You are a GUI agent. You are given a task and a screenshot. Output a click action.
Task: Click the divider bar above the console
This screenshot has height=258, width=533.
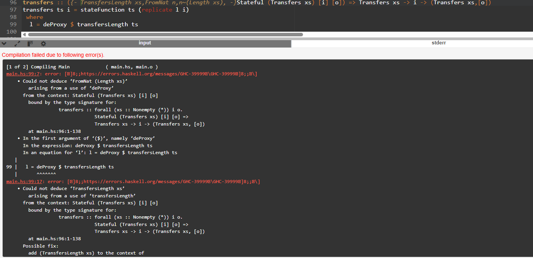click(266, 39)
